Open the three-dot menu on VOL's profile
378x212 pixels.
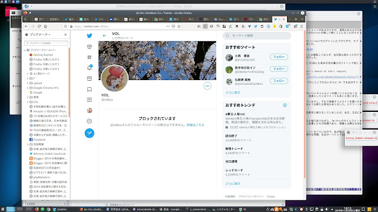click(x=207, y=86)
